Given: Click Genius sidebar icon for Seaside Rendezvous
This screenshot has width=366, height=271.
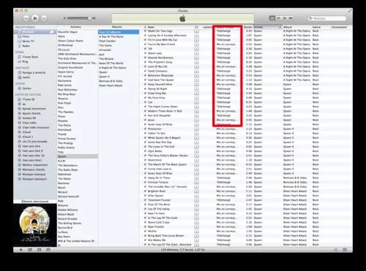Looking at the screenshot, I should coord(197,58).
